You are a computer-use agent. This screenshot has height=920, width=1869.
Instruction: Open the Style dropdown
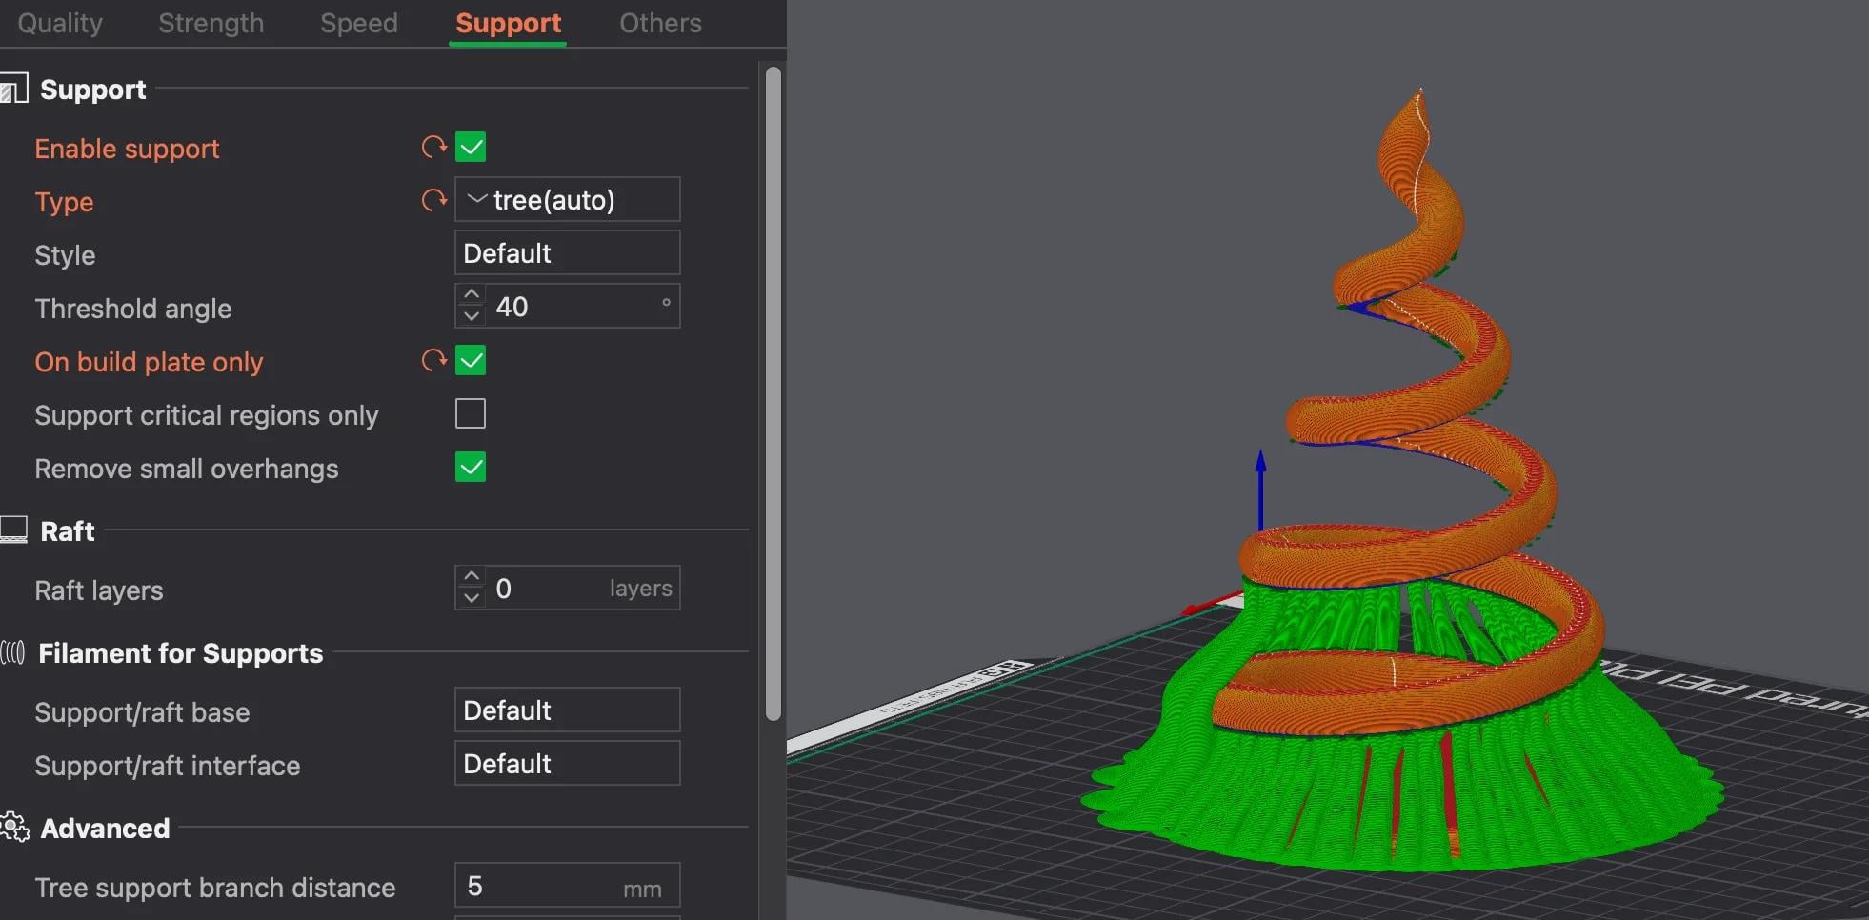[x=567, y=253]
